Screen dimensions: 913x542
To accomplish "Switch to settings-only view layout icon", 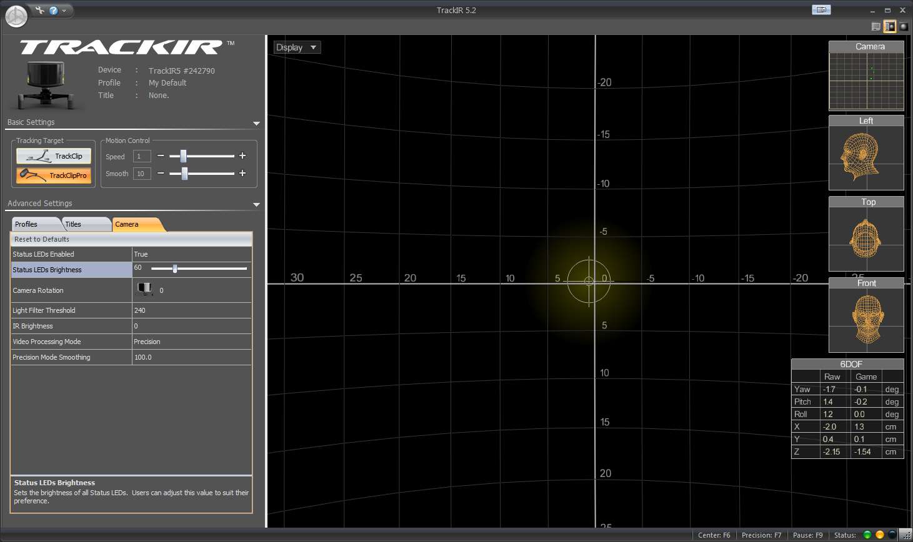I will (x=876, y=26).
